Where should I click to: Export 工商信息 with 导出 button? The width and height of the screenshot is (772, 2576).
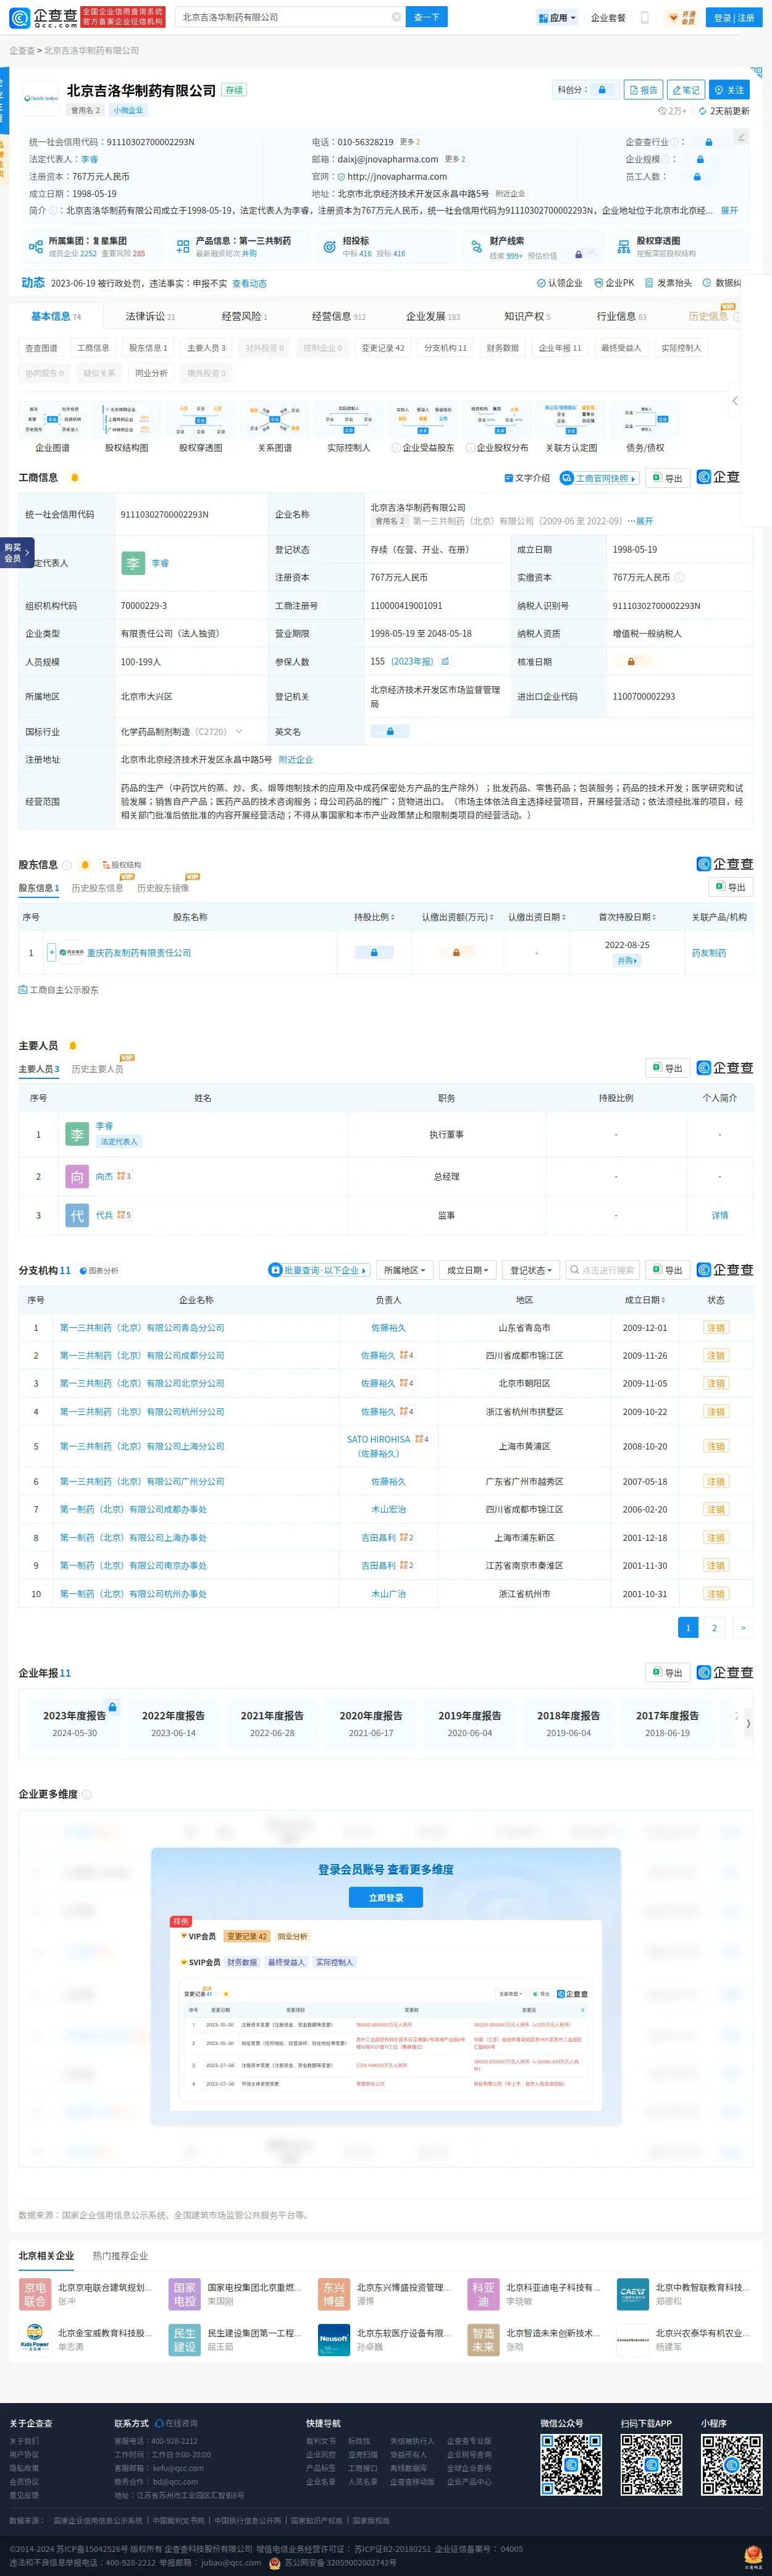[668, 478]
